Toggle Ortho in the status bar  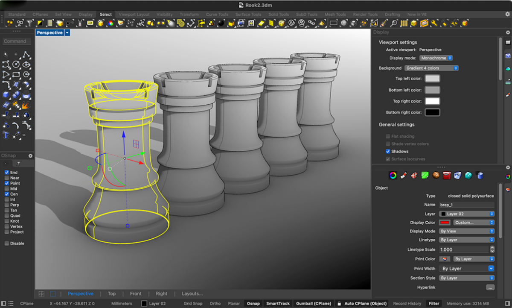(215, 304)
